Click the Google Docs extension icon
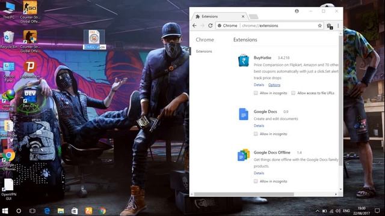This screenshot has width=385, height=216. tap(243, 114)
